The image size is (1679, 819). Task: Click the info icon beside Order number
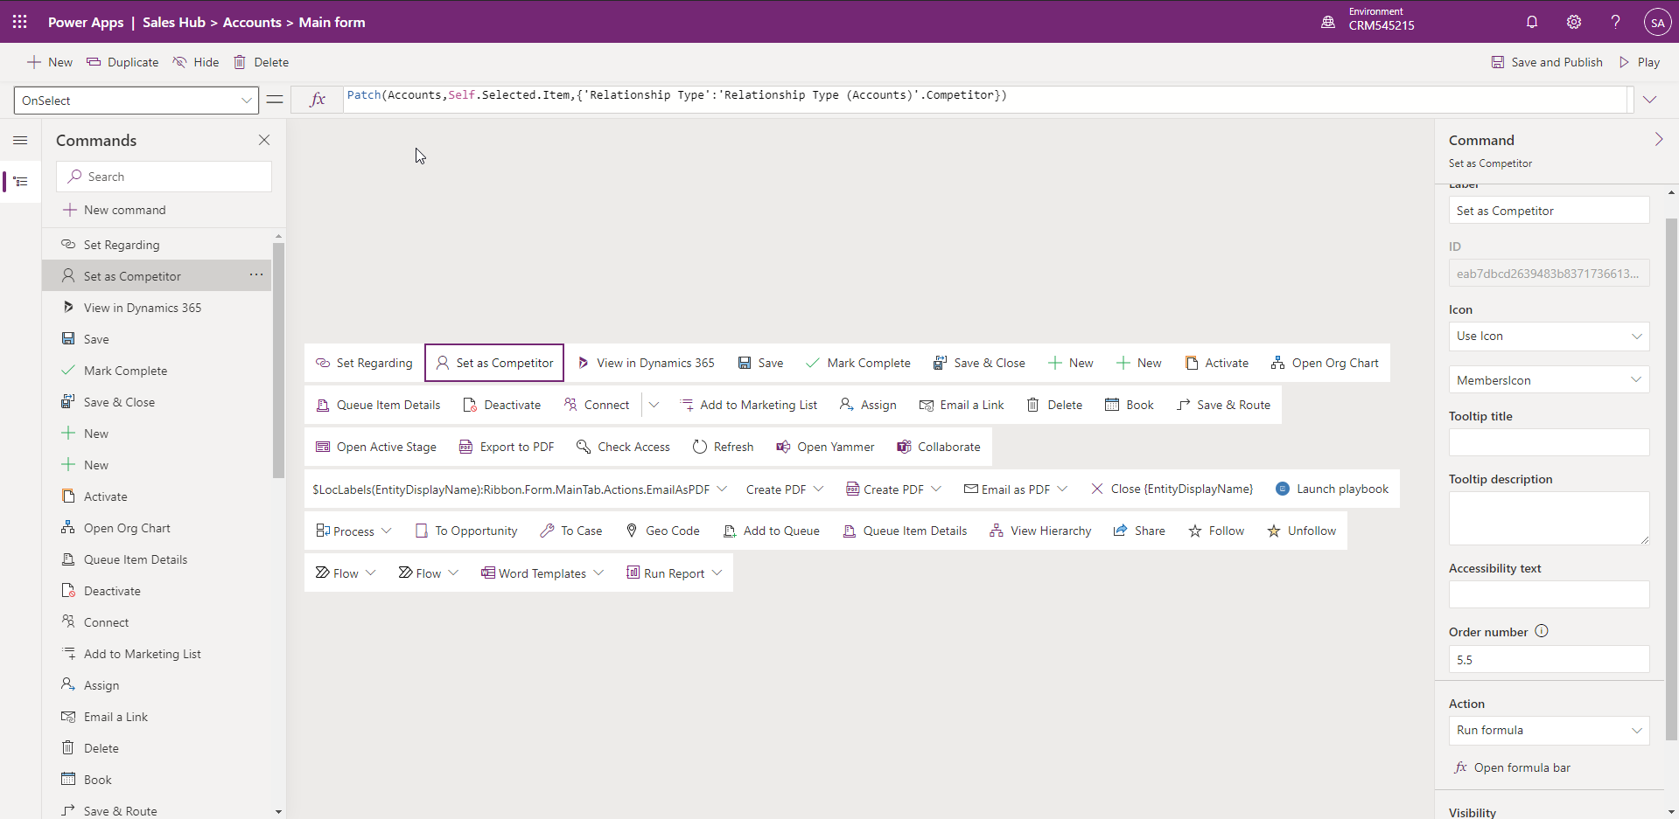(1542, 631)
